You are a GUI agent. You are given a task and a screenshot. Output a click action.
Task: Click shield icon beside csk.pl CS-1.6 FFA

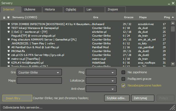[9, 55]
